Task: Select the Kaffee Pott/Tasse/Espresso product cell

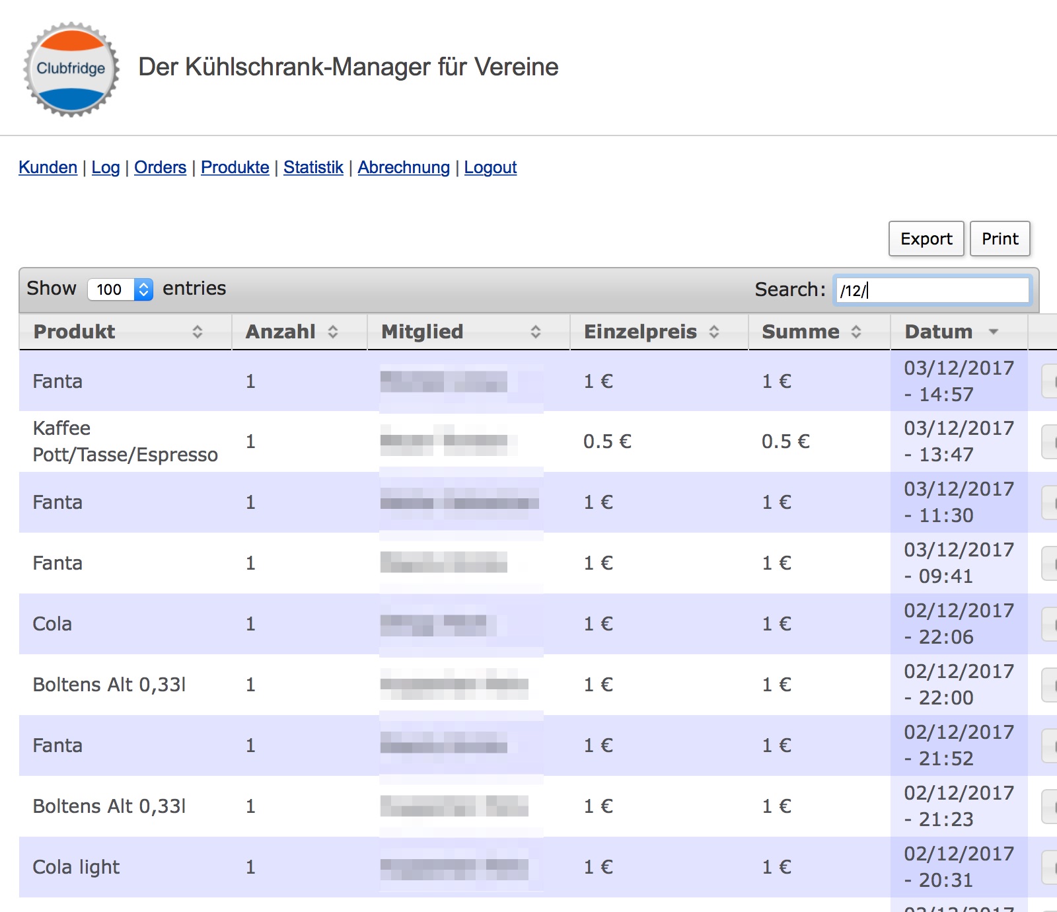Action: [x=125, y=441]
